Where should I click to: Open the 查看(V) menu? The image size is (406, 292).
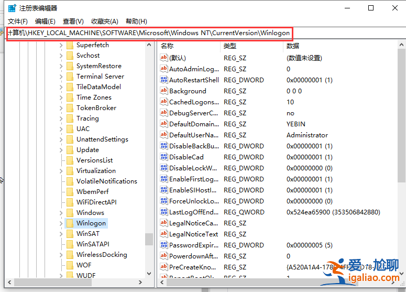73,21
